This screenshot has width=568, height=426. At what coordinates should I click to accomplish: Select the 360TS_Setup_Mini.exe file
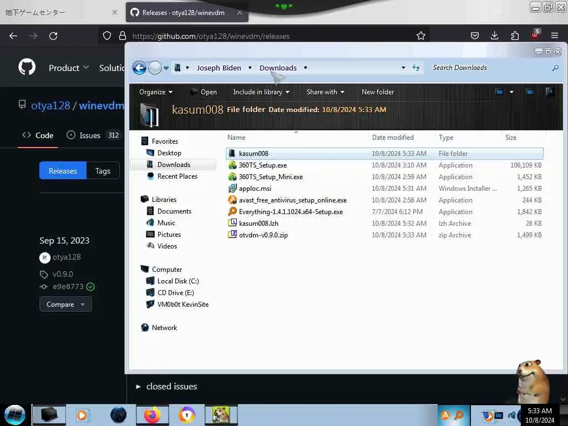[x=271, y=177]
